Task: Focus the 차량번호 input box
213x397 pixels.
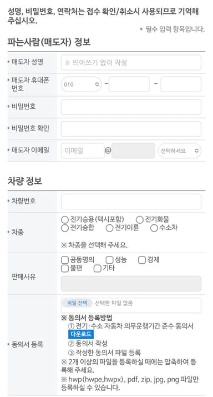Action: point(131,202)
